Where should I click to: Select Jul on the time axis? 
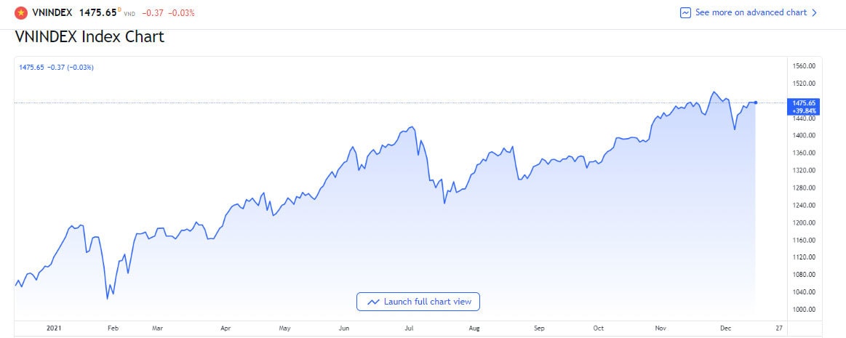coord(409,329)
